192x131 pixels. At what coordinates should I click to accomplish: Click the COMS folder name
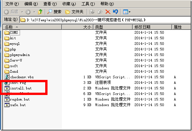pyautogui.click(x=14, y=32)
